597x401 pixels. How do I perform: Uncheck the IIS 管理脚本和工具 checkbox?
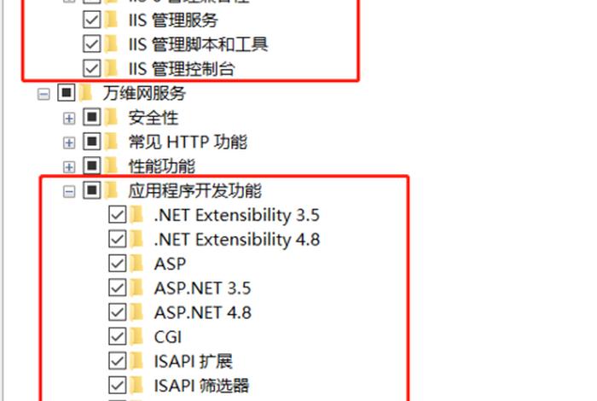92,44
